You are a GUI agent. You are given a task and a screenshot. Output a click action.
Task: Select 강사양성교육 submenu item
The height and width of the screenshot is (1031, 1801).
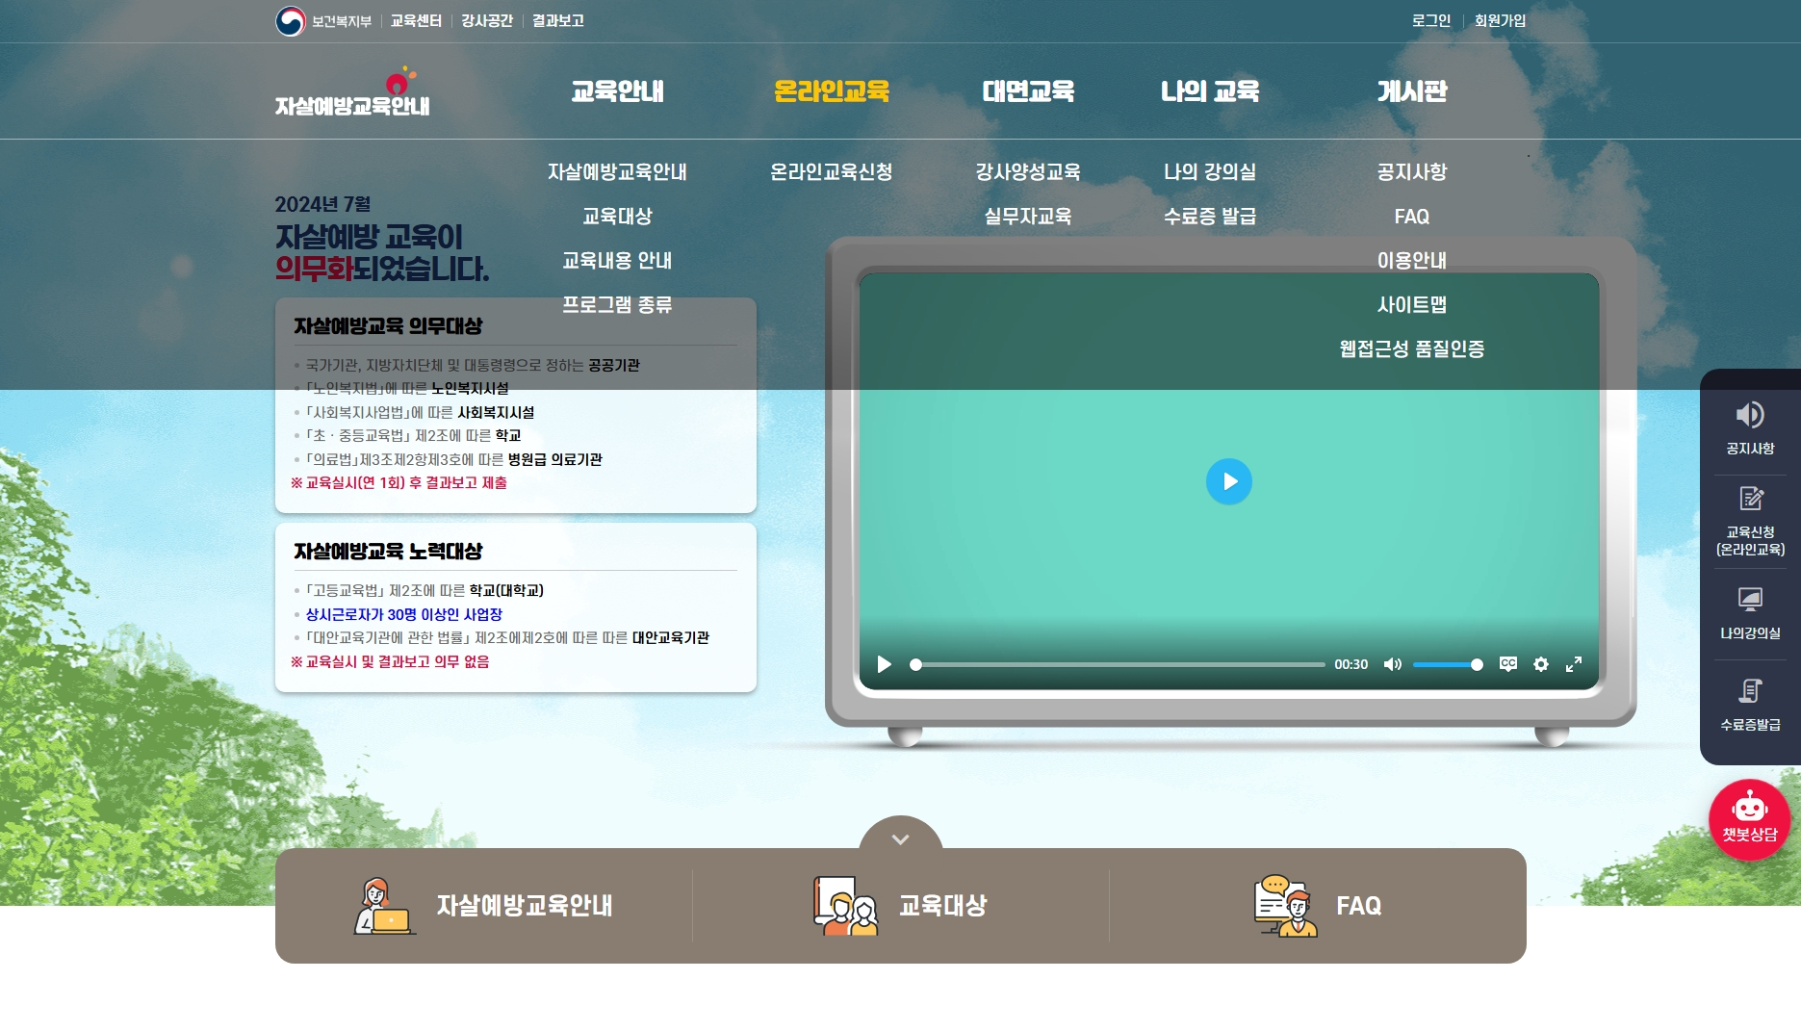[1028, 172]
